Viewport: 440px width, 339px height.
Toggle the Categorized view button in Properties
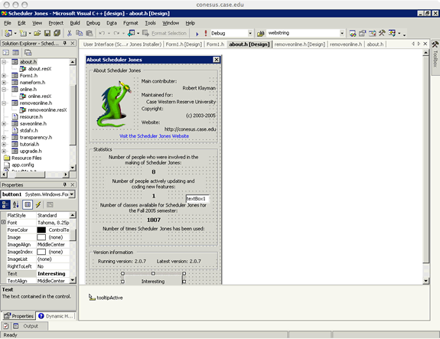click(x=5, y=204)
